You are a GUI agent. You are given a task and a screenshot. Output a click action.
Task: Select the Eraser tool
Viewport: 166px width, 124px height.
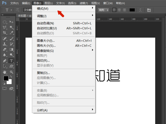point(4,49)
